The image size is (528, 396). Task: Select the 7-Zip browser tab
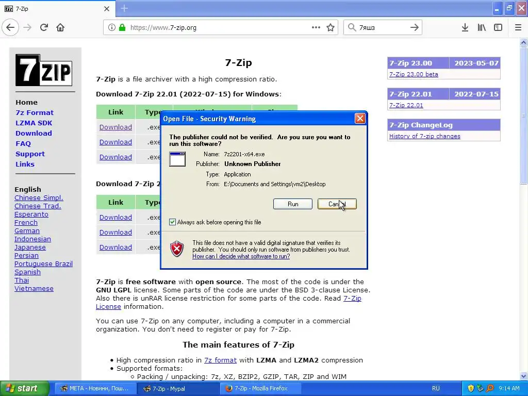57,9
